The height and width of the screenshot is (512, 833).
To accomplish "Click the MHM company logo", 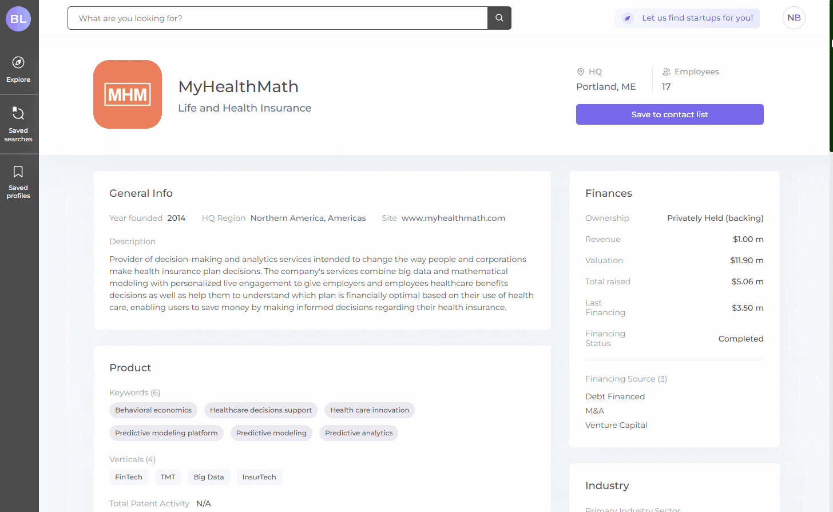I will click(x=128, y=94).
